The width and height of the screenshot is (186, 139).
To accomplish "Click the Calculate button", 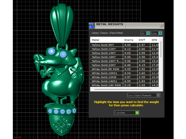I will 126,113.
